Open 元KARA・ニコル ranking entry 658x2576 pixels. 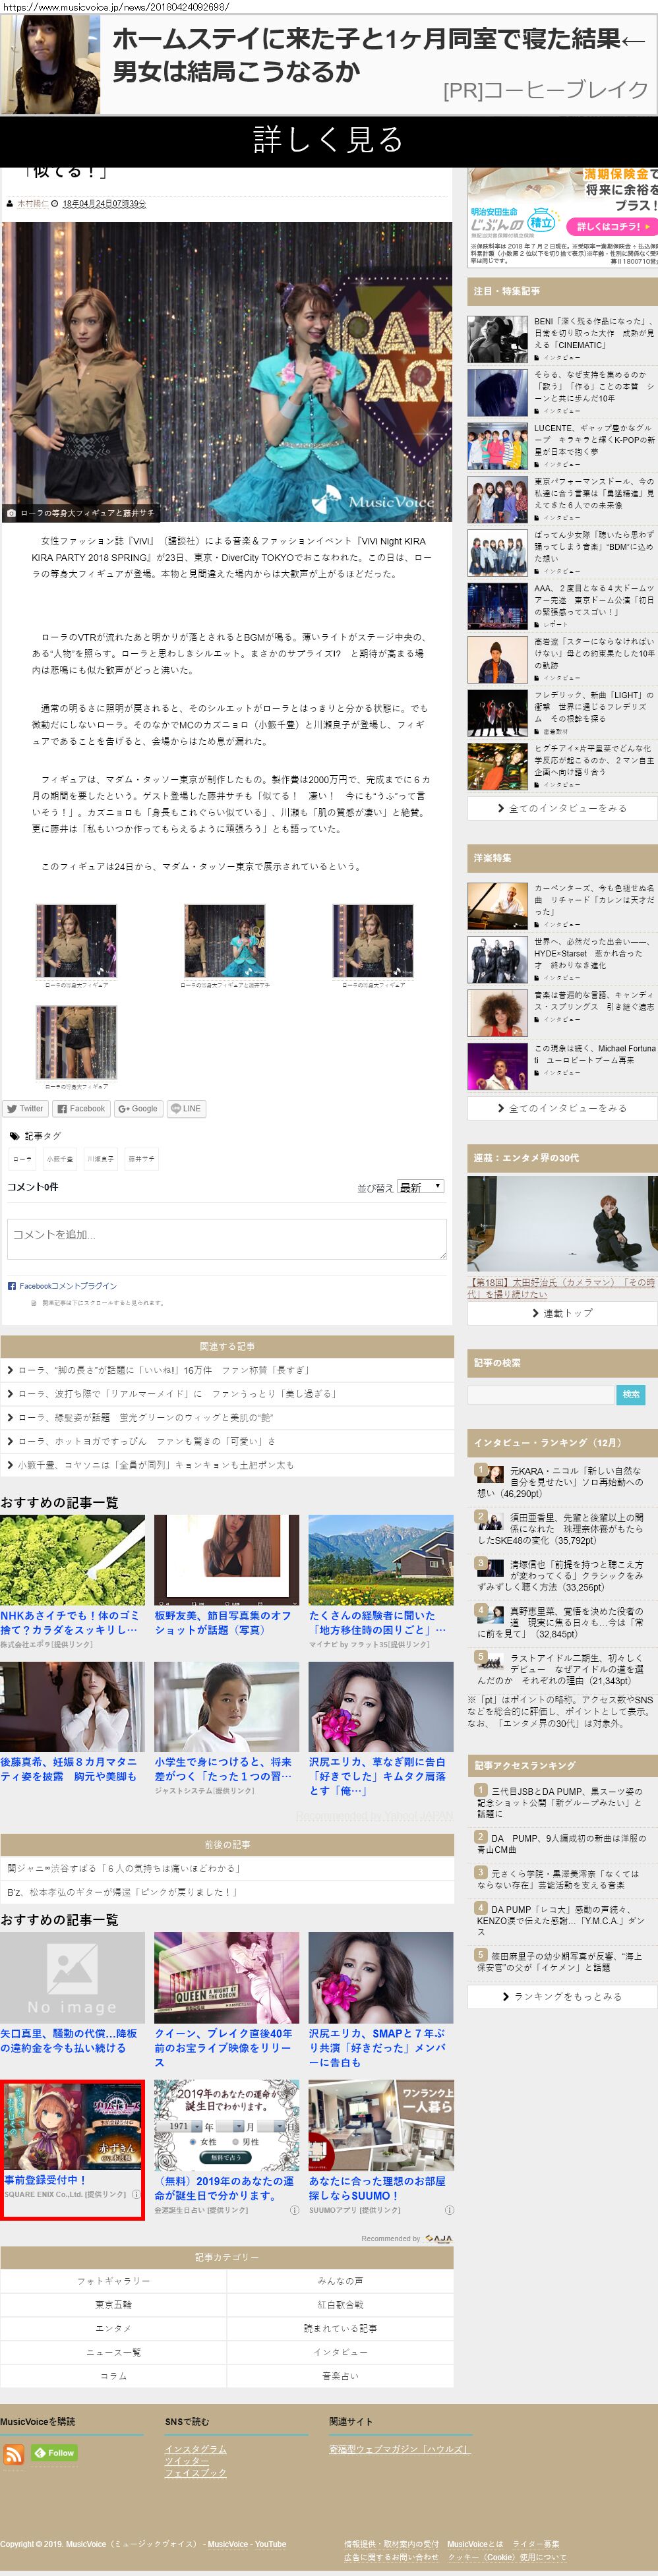pos(562,1482)
